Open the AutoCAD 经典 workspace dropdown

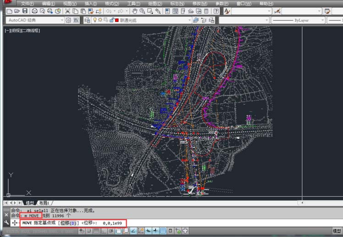pyautogui.click(x=35, y=20)
